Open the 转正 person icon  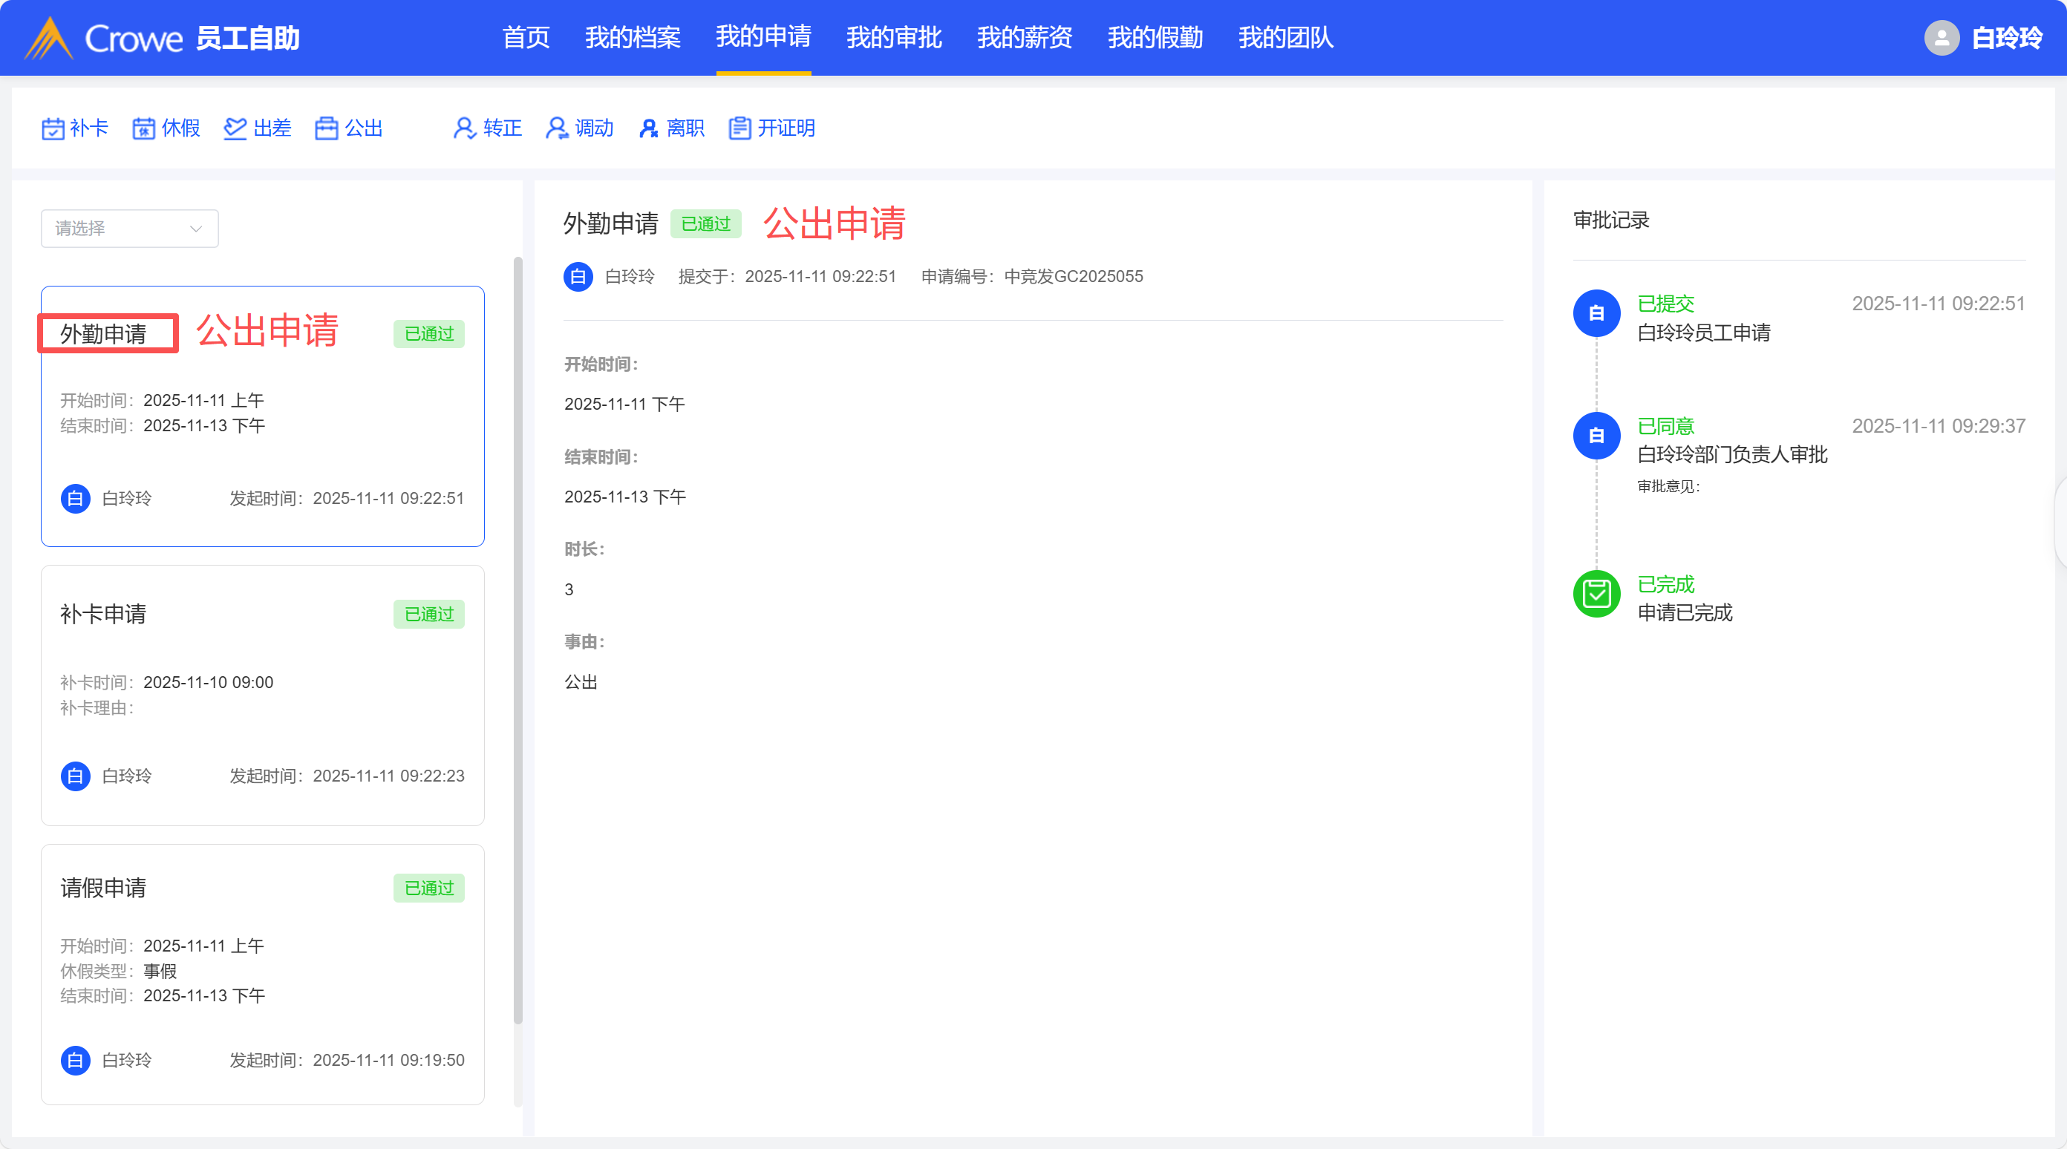(x=464, y=128)
